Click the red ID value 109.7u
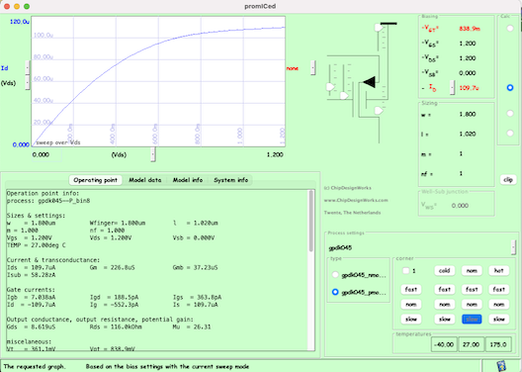The image size is (522, 372). 470,88
